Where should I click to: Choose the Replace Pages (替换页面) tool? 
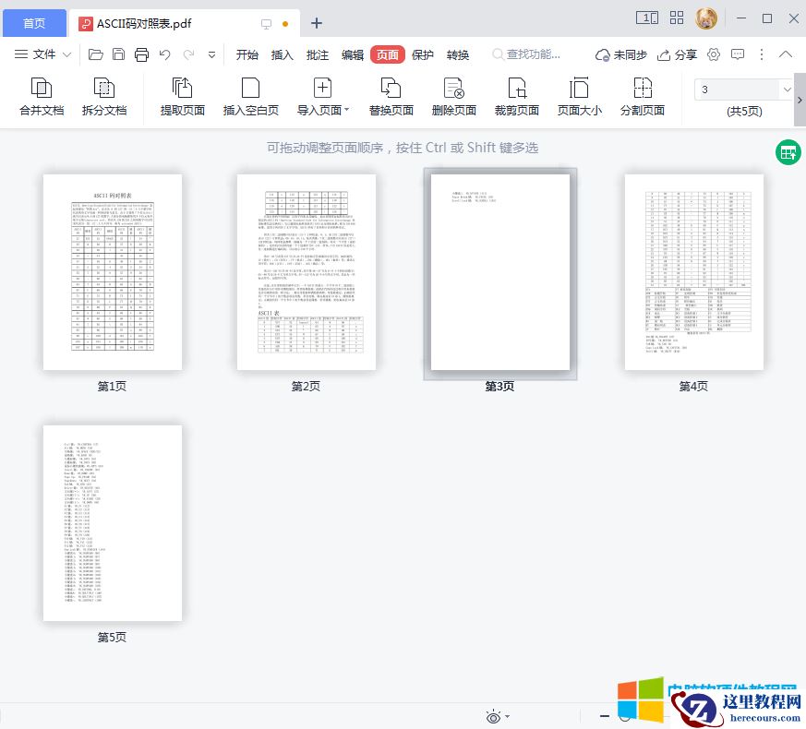391,96
